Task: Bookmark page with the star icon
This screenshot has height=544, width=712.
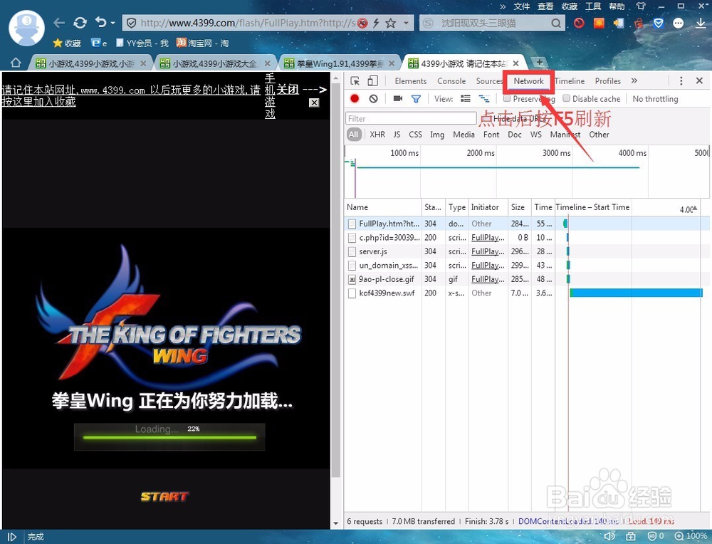Action: [390, 23]
